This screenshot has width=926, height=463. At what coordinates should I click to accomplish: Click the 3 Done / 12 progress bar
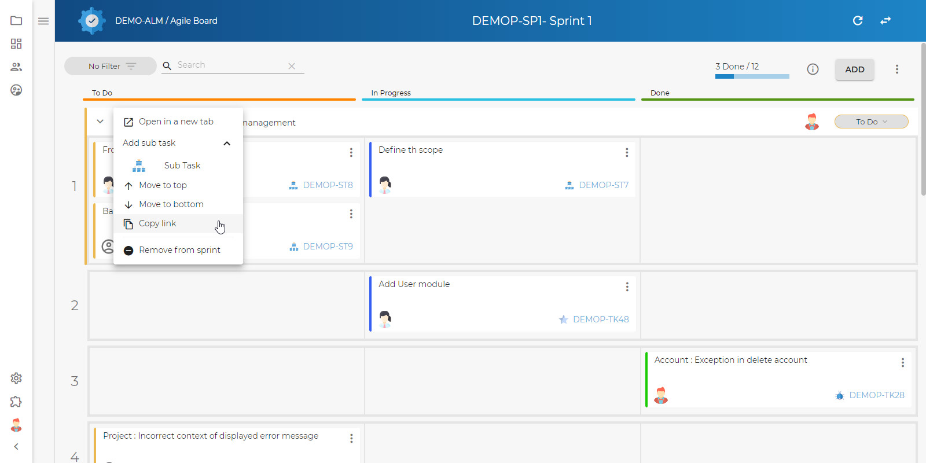(x=752, y=76)
